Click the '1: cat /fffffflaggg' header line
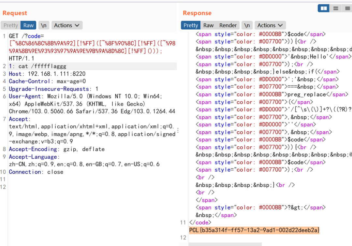 pyautogui.click(x=37, y=66)
